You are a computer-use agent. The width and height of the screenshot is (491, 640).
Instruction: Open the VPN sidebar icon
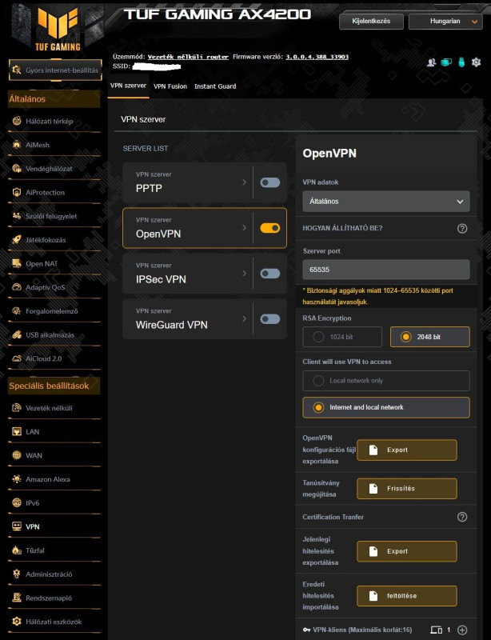(16, 526)
